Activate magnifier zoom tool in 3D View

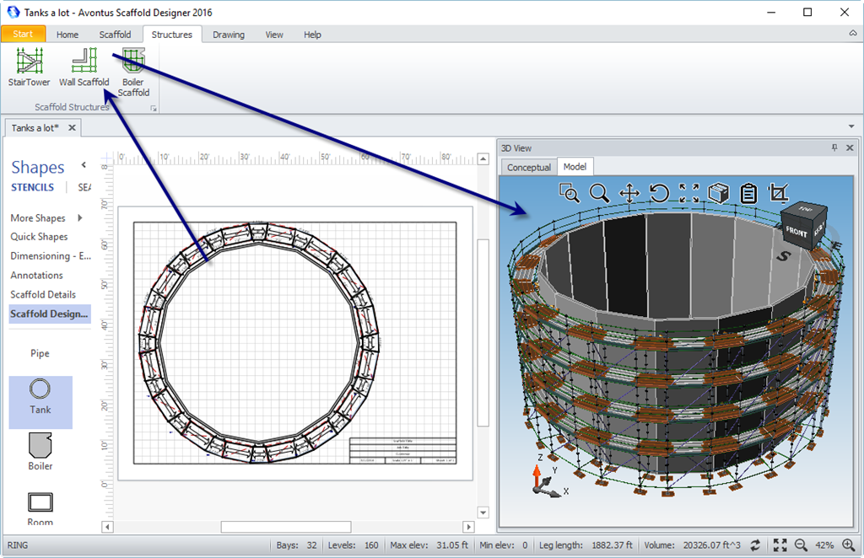pyautogui.click(x=599, y=193)
